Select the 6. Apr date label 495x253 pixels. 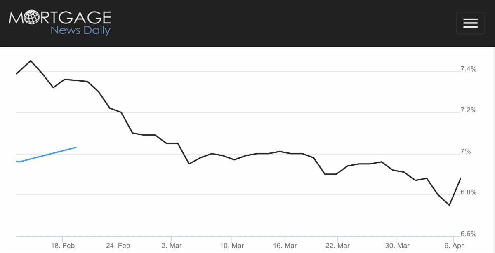click(x=455, y=246)
